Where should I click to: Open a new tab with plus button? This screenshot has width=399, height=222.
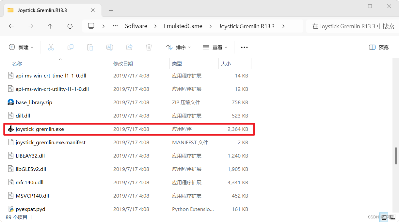click(x=111, y=10)
